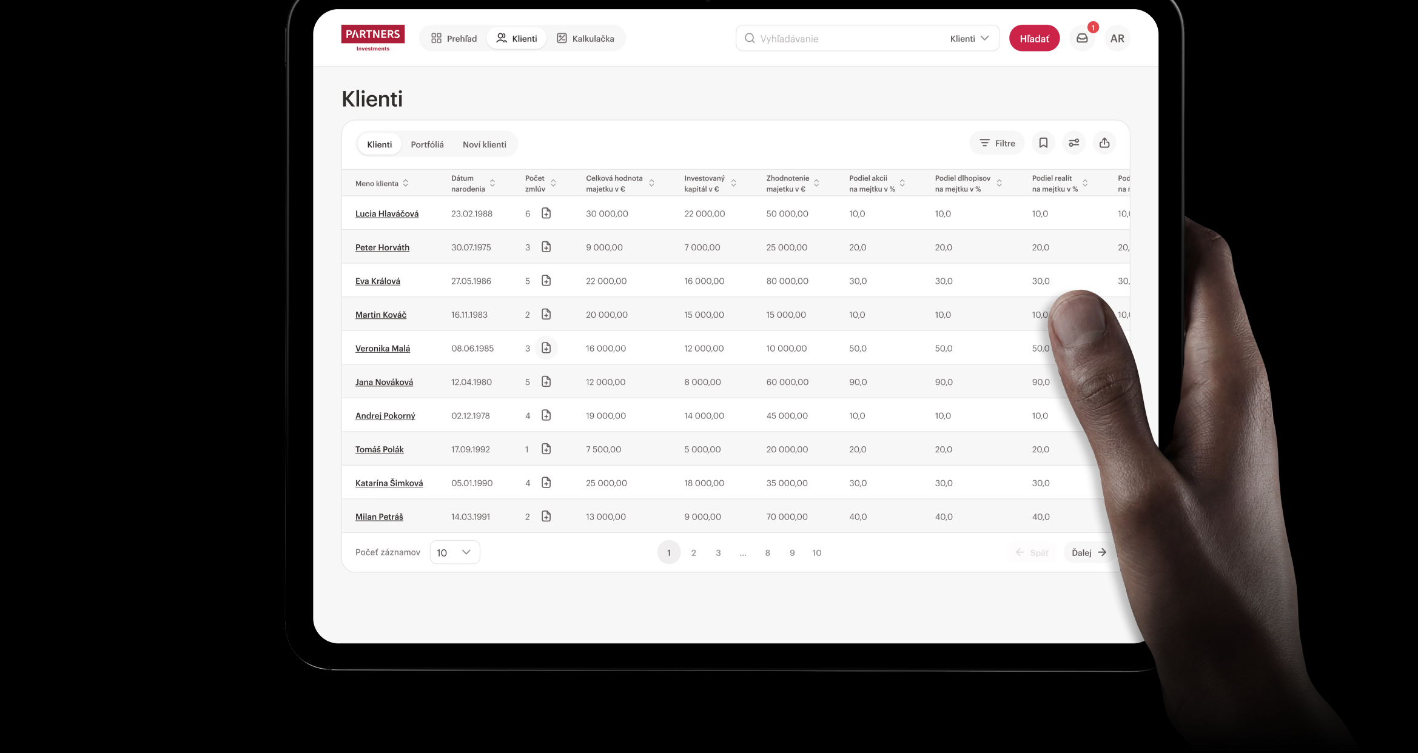1418x753 pixels.
Task: Open the column settings sliders icon
Action: click(1074, 143)
